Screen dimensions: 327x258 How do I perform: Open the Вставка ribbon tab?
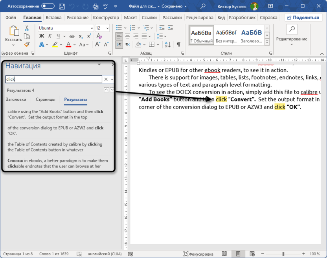[x=53, y=18]
